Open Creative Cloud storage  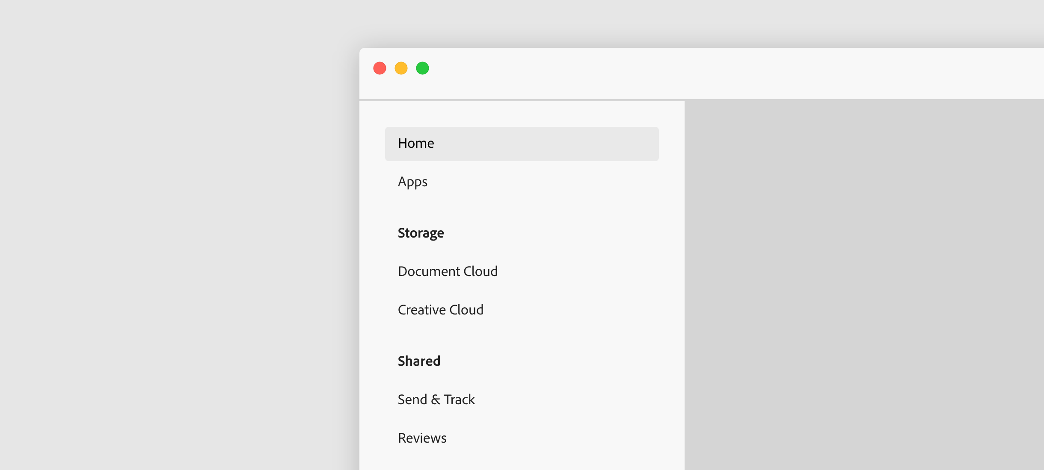[x=440, y=310]
